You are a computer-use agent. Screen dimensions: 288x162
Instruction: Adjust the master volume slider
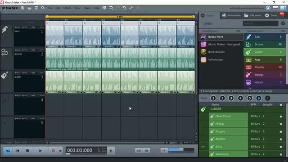[x=181, y=150]
